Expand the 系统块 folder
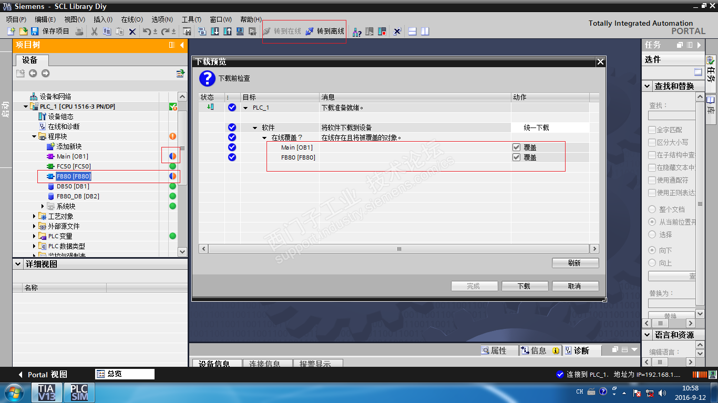The height and width of the screenshot is (403, 718). (x=43, y=206)
